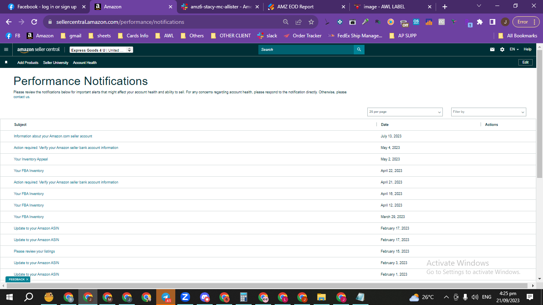Close the Amazon browser tab
543x305 pixels.
coord(170,7)
